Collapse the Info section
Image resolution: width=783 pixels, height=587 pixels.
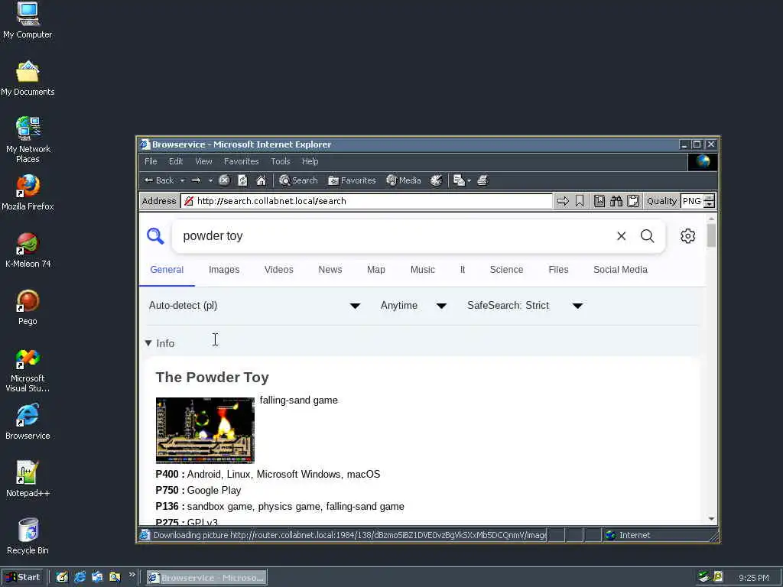click(160, 343)
